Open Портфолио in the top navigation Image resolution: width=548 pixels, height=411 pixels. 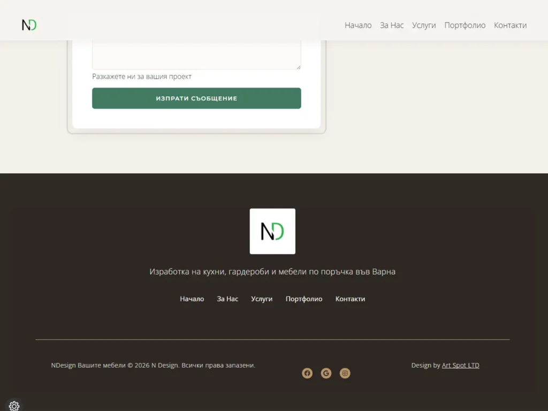pos(465,25)
